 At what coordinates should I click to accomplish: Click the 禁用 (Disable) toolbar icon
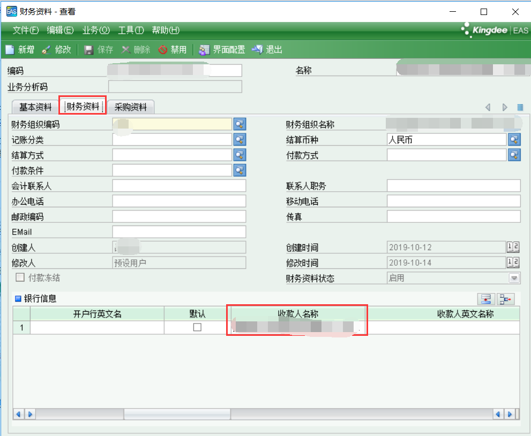coord(163,50)
